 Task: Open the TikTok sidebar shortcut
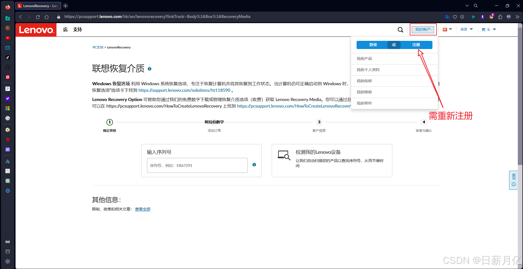(8, 57)
